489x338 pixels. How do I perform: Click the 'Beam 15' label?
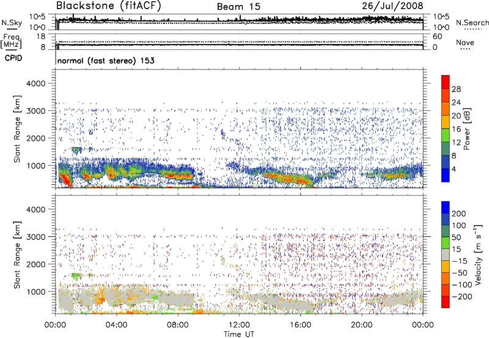[238, 7]
